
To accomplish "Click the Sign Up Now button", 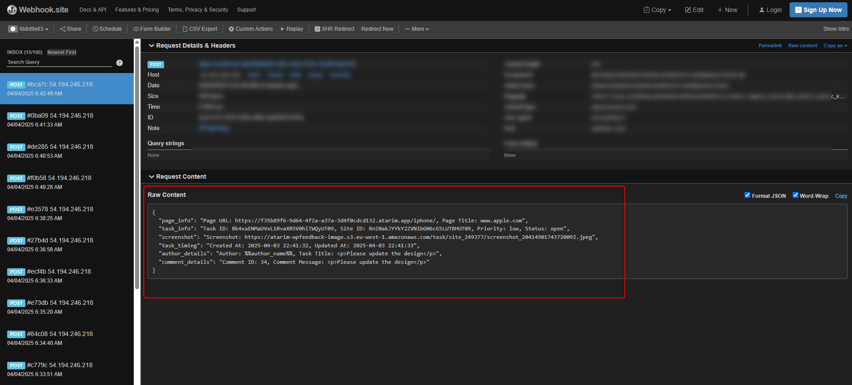I will pos(818,10).
